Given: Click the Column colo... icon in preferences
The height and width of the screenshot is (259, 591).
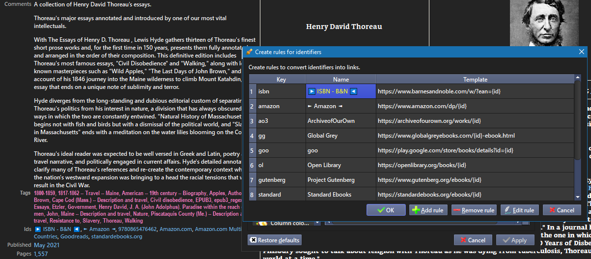Looking at the screenshot, I should pos(262,223).
